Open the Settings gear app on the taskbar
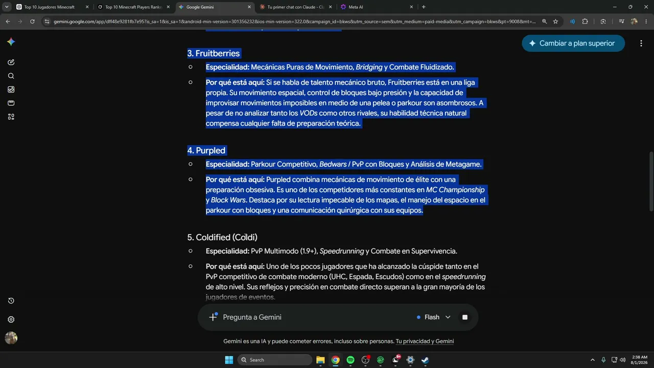This screenshot has height=368, width=654. pos(410,360)
